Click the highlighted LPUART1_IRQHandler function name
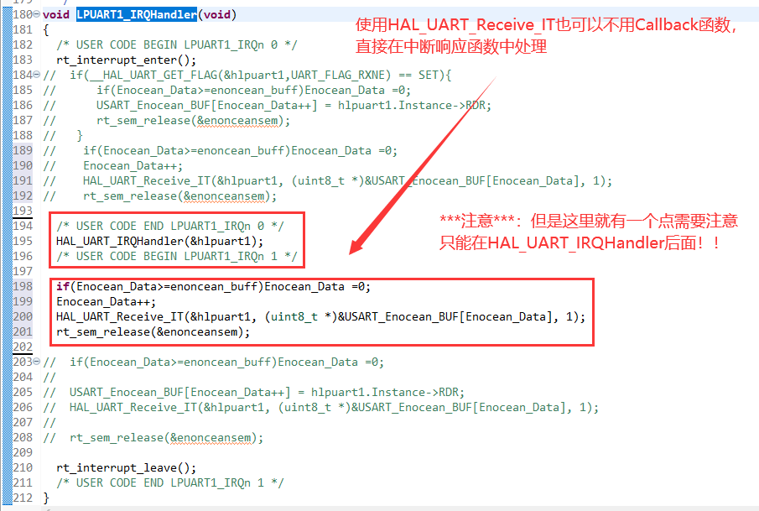The image size is (759, 511). (137, 14)
